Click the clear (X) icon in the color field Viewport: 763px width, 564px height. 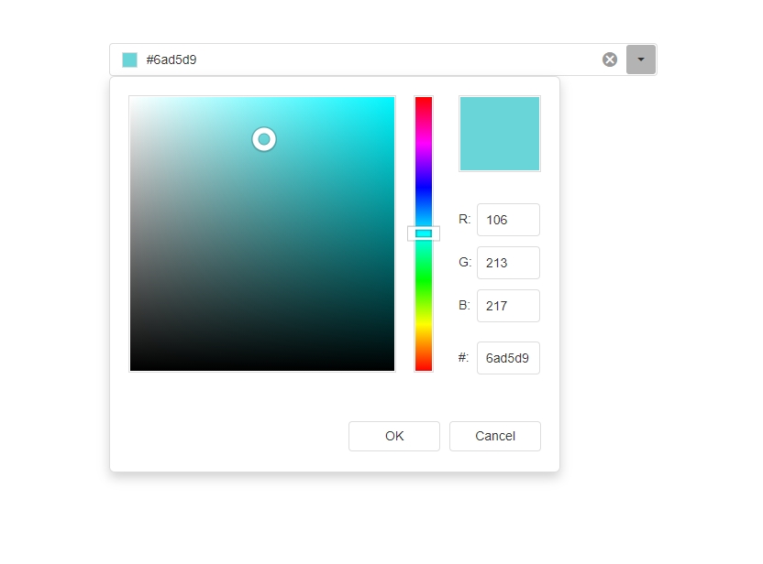click(x=610, y=59)
